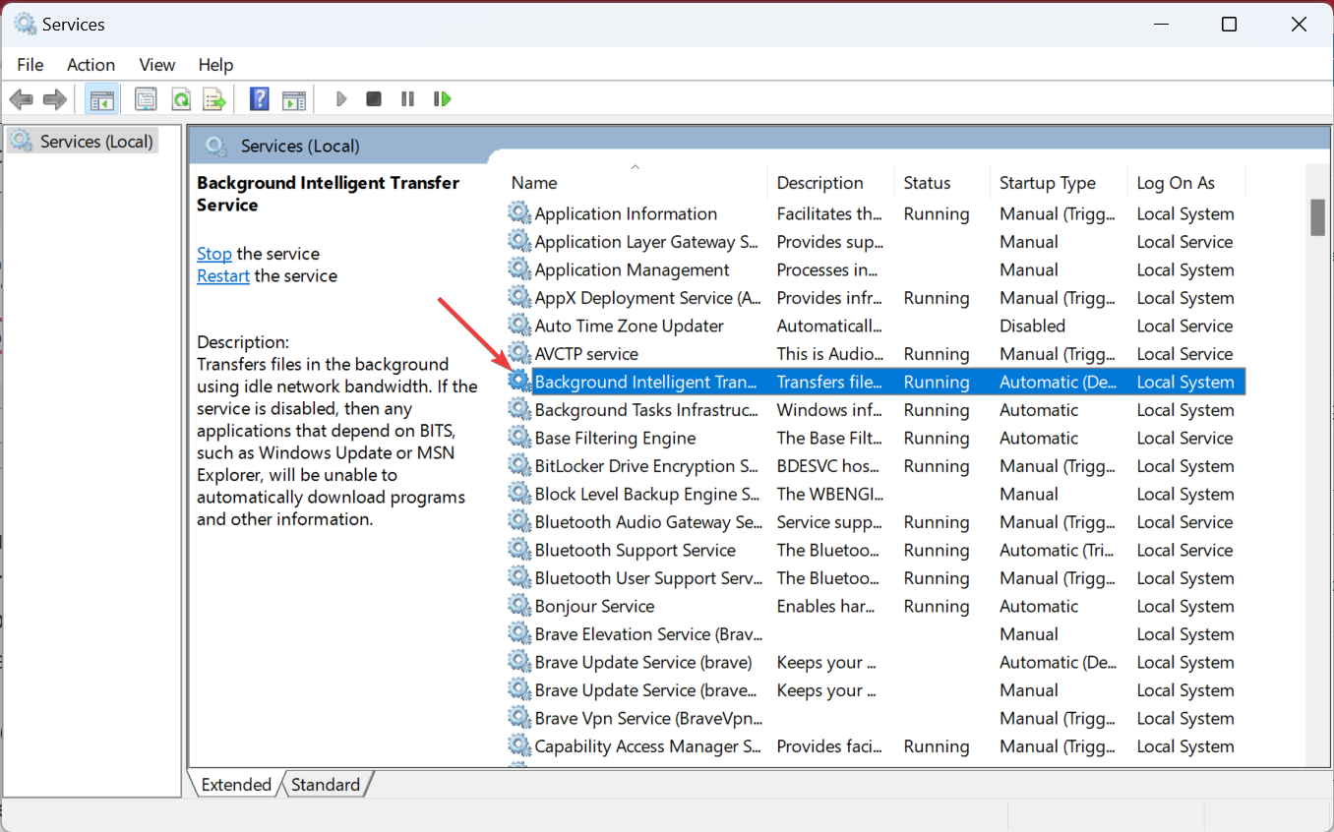Select Bluetooth User Support service row
This screenshot has width=1334, height=832.
877,578
